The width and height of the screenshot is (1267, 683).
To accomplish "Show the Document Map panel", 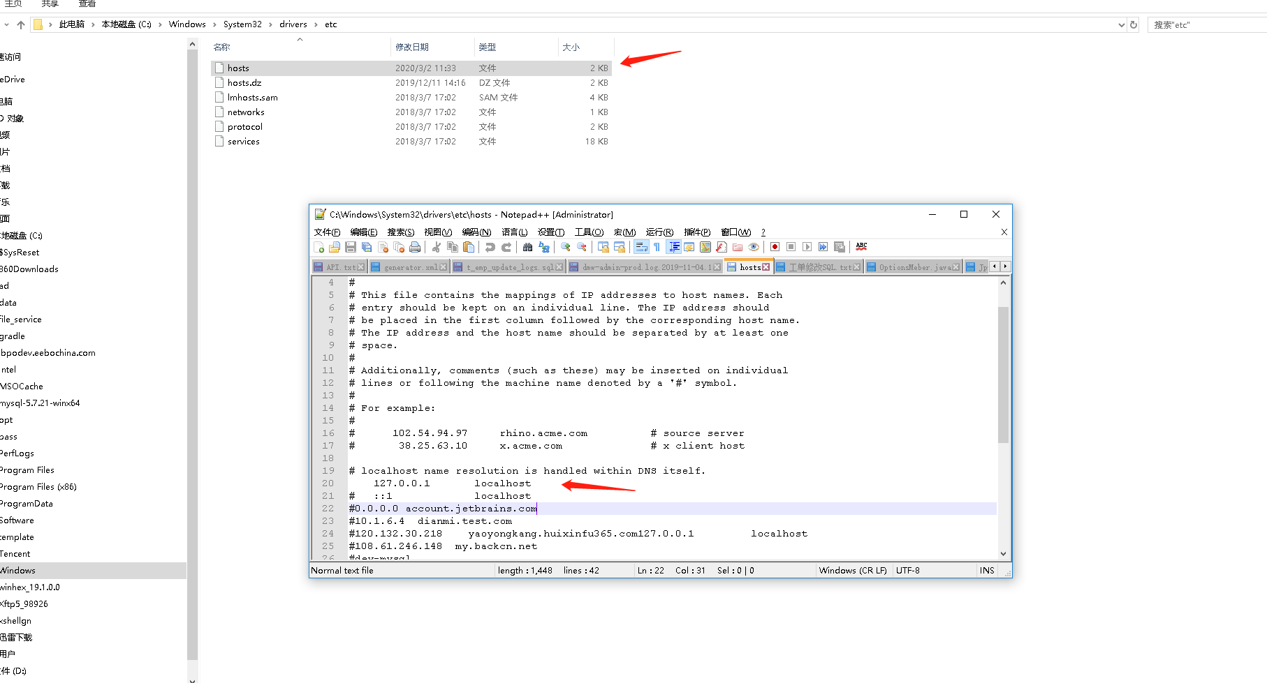I will [705, 247].
